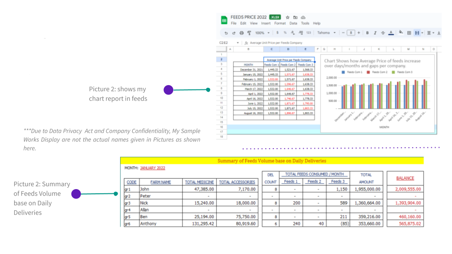Click the redo arrow icon
The height and width of the screenshot is (254, 452).
pos(234,33)
